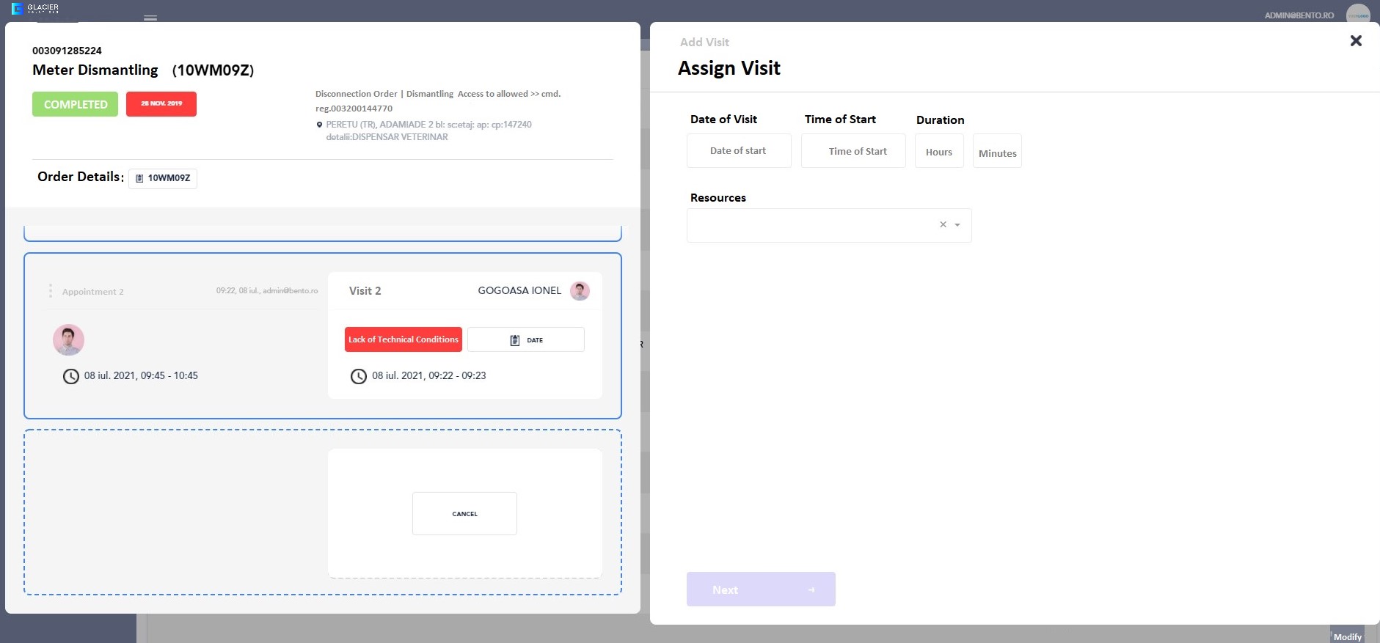This screenshot has height=643, width=1380.
Task: Click the DATE button in Visit 2
Action: point(526,340)
